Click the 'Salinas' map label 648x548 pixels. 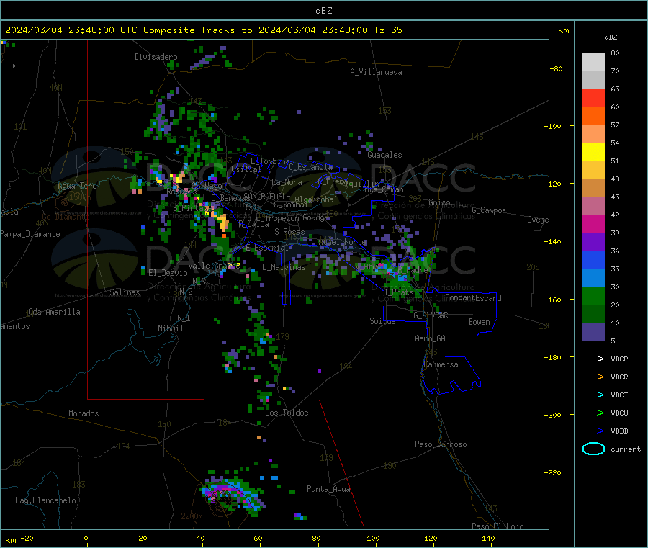[125, 292]
